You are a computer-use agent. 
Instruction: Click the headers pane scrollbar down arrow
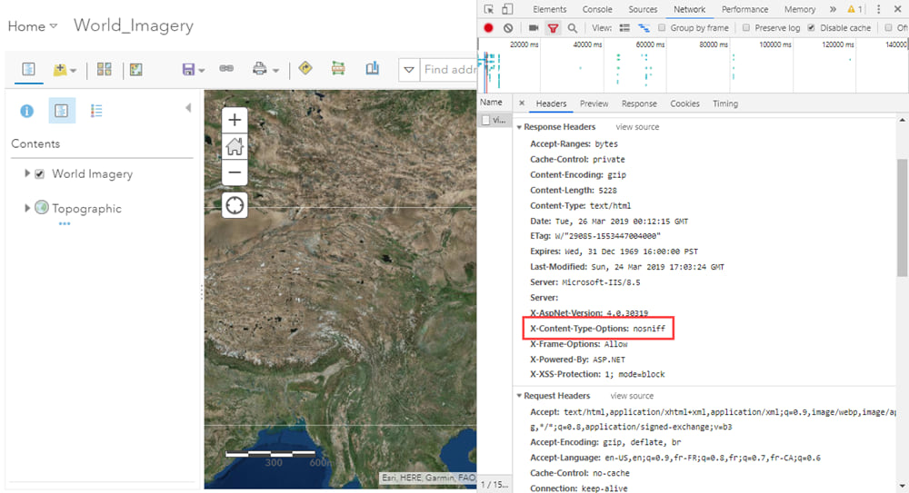902,486
